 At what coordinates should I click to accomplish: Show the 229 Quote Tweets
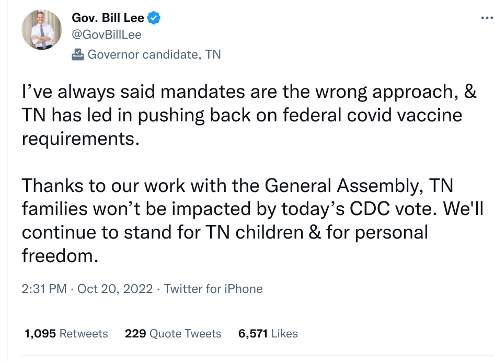pyautogui.click(x=173, y=334)
